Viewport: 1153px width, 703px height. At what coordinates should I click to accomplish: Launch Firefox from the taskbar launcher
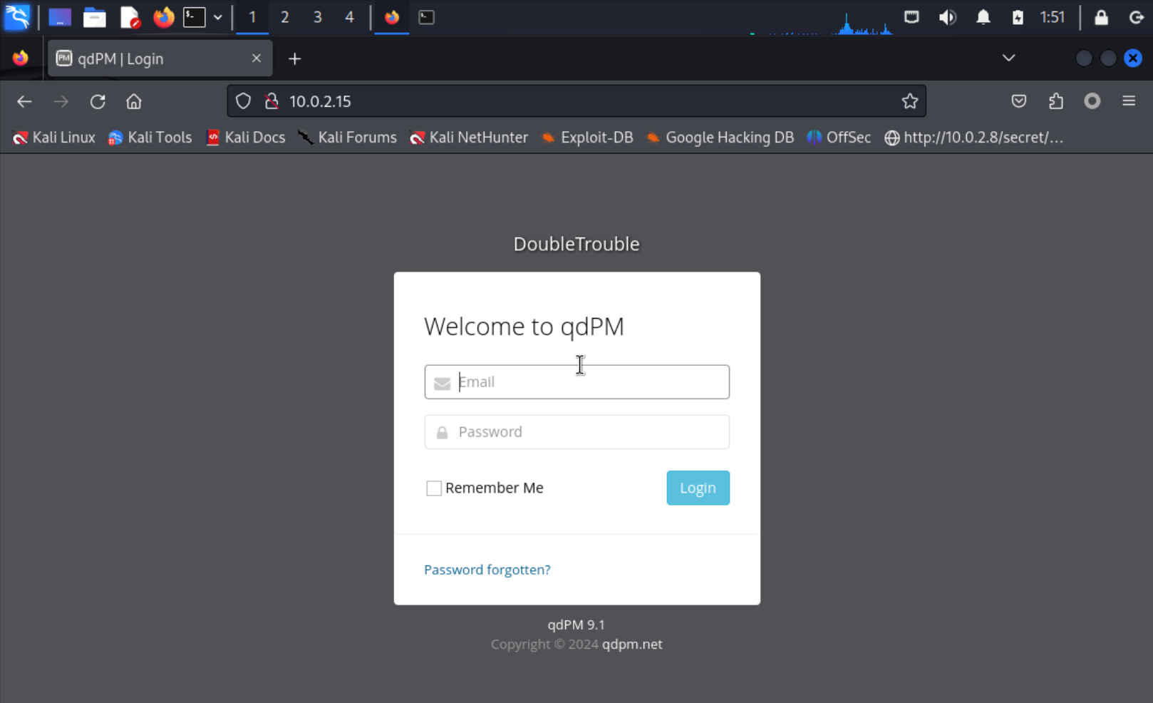(x=163, y=17)
